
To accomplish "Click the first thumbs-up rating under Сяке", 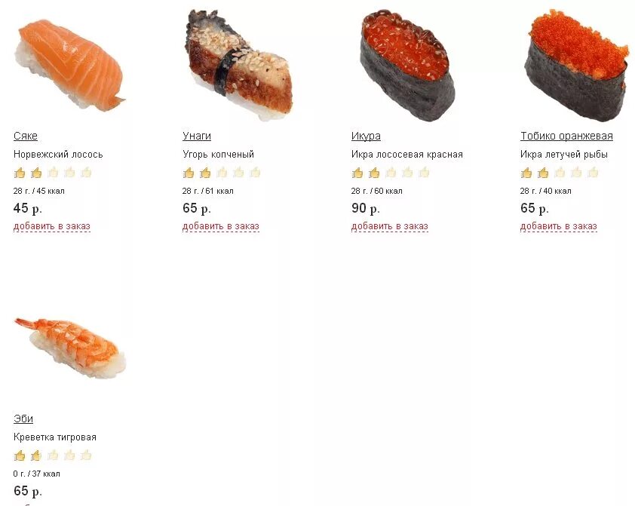I will (20, 173).
